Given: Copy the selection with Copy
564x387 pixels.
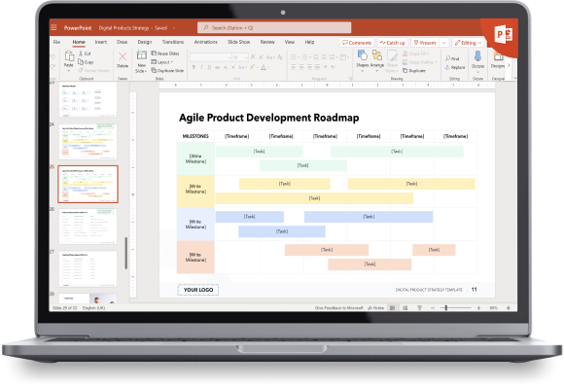Looking at the screenshot, I should 86,62.
